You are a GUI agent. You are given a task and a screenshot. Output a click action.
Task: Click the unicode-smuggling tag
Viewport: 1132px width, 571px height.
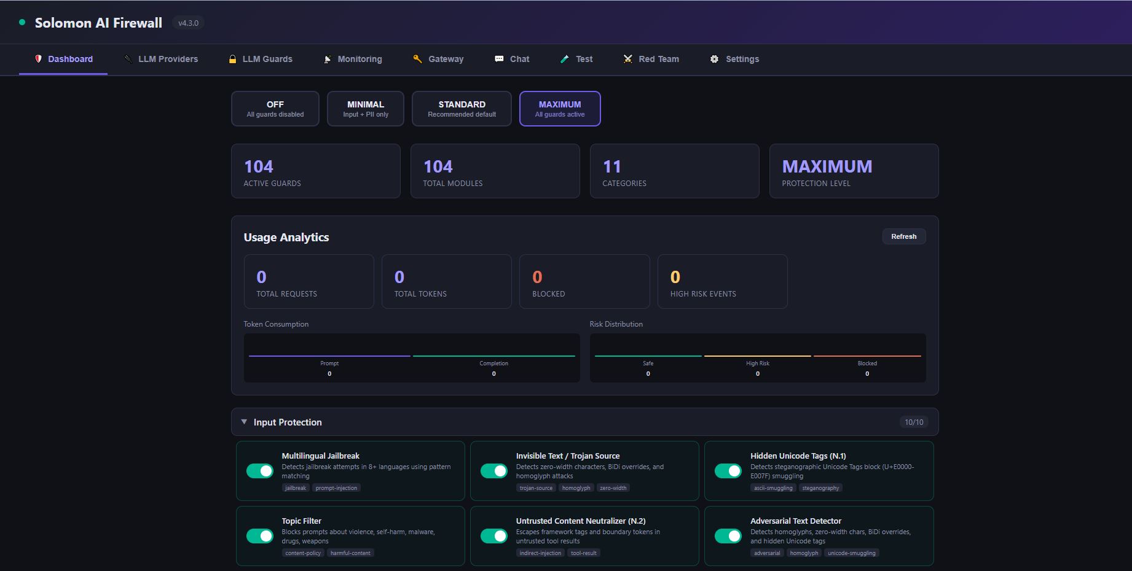pos(852,553)
